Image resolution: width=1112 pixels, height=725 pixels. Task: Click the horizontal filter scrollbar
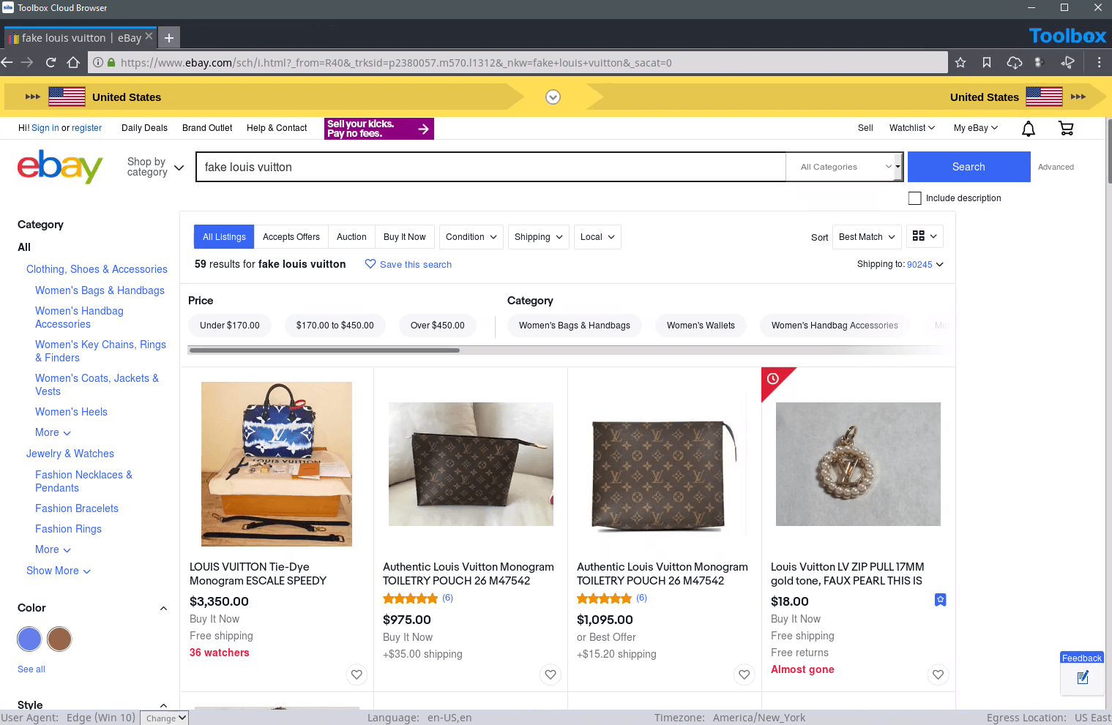coord(324,350)
